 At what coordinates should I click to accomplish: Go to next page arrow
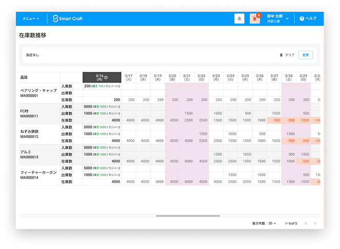pos(315,223)
